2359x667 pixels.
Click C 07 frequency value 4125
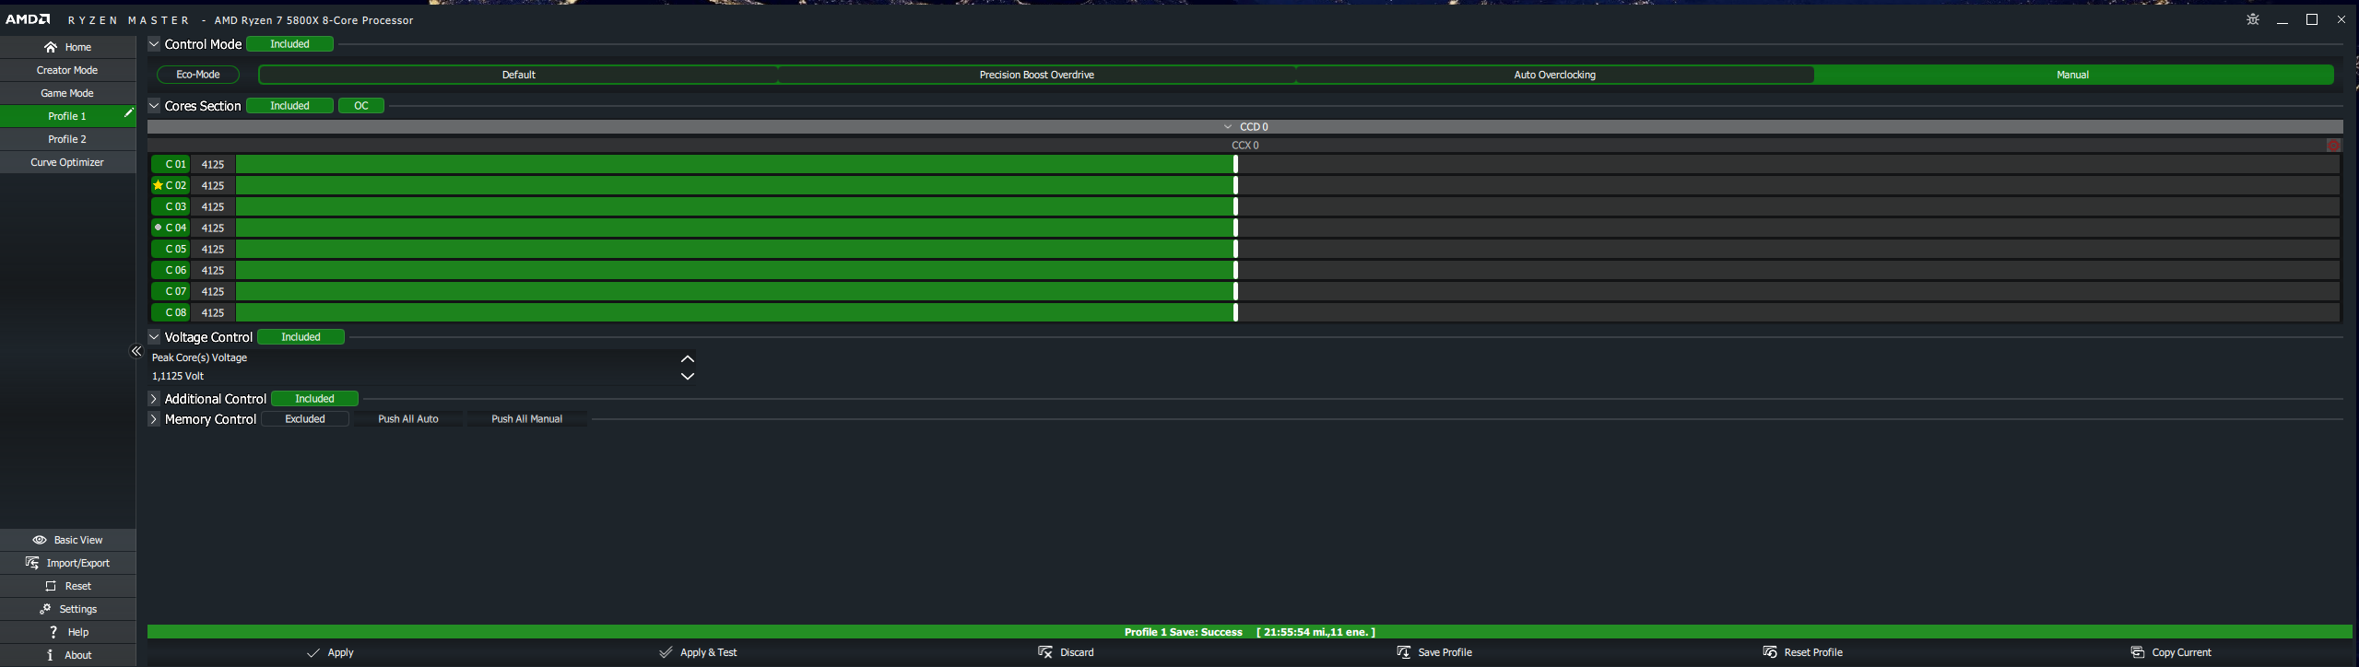213,291
